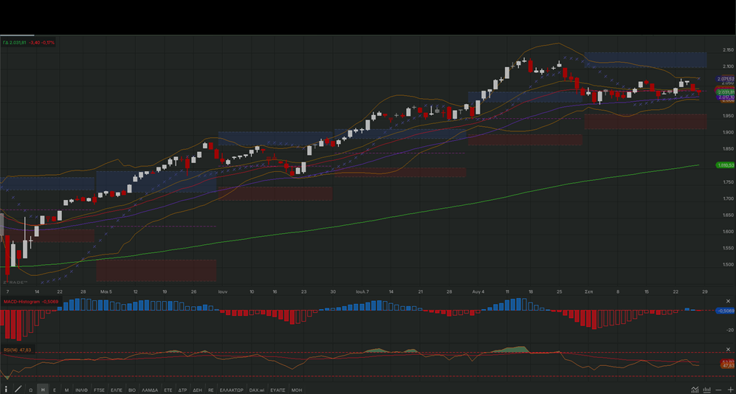The height and width of the screenshot is (394, 736).
Task: Click the orange 47,83 RSI value tag
Action: (x=728, y=365)
